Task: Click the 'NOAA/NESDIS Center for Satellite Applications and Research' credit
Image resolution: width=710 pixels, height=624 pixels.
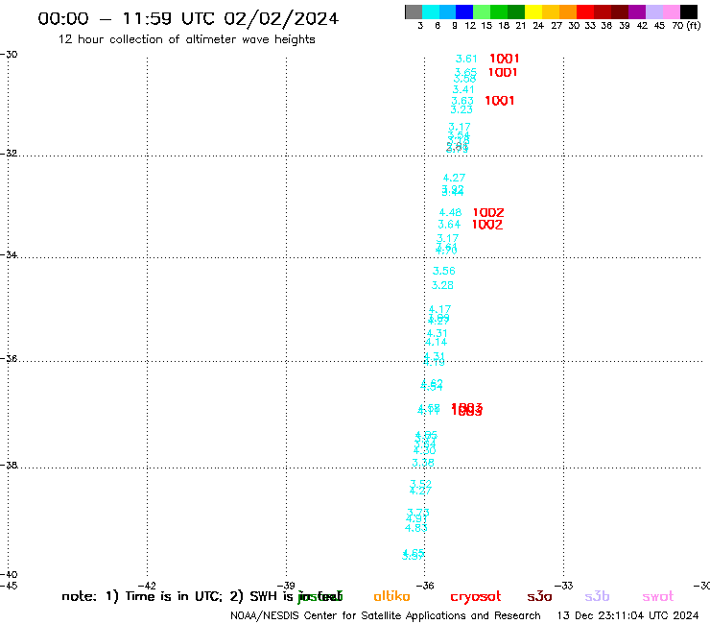Action: click(386, 616)
